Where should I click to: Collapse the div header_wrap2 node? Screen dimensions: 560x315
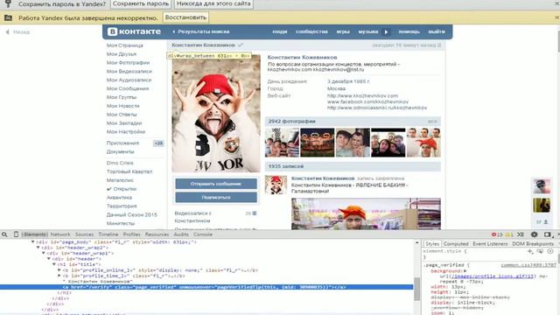[38, 248]
